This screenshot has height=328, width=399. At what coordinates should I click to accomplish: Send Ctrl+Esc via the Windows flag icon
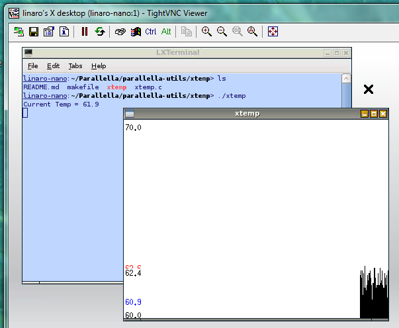[x=136, y=31]
